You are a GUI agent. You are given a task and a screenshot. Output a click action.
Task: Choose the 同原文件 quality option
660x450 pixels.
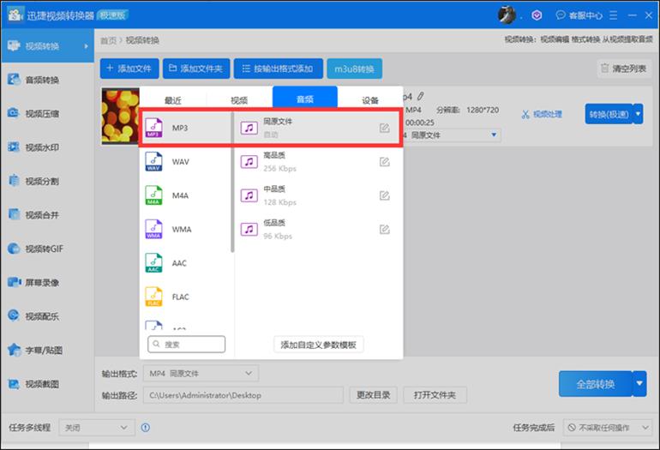click(x=316, y=128)
